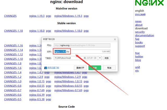Open the CHANGES-0.7 link
The height and width of the screenshot is (110, 167).
13,90
